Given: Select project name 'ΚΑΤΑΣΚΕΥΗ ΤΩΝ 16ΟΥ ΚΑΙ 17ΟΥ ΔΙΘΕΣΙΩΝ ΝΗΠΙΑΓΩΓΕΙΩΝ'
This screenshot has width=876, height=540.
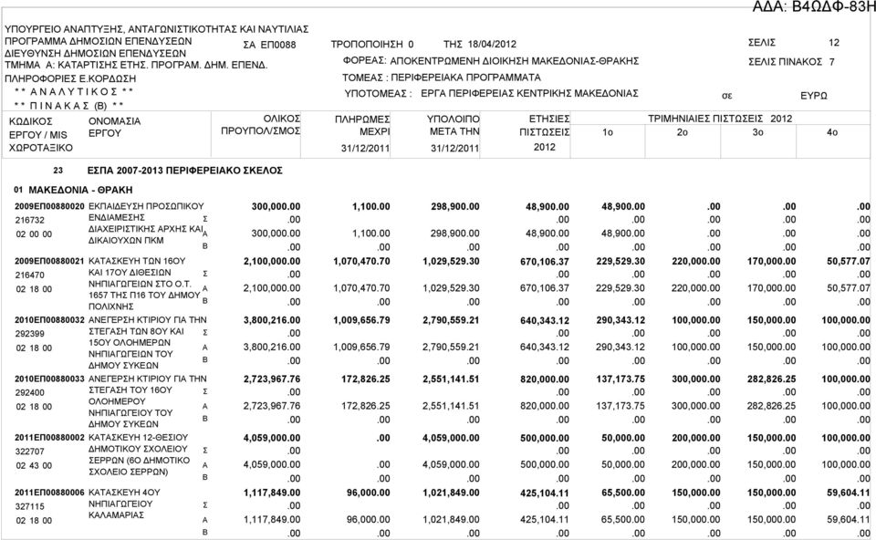Looking at the screenshot, I should click(144, 284).
